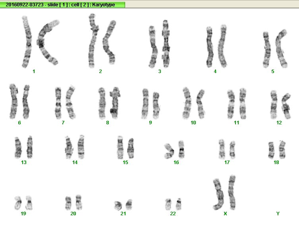Viewport: 299px width, 230px height.
Task: Click the green label '2'
Action: [x=100, y=72]
